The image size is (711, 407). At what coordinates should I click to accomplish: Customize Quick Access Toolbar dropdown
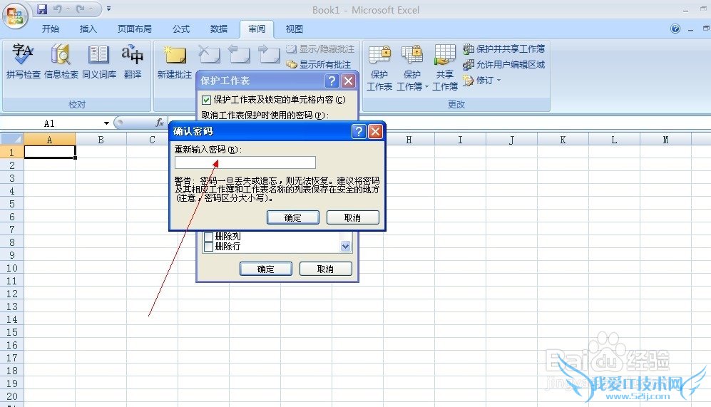click(x=108, y=9)
